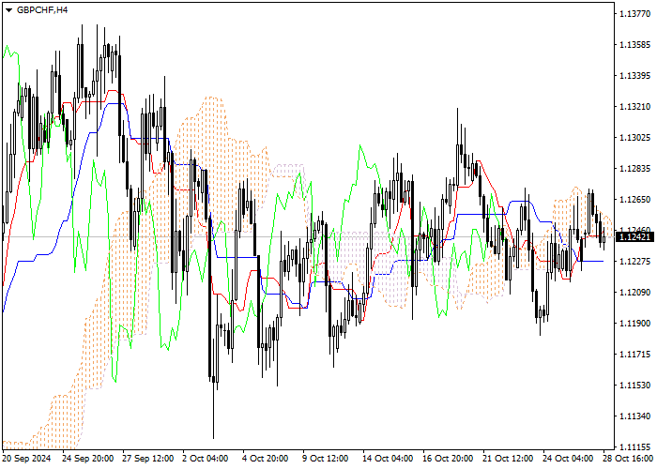The image size is (657, 469).
Task: Click the 20 Sep 2024 date label
Action: click(x=26, y=459)
